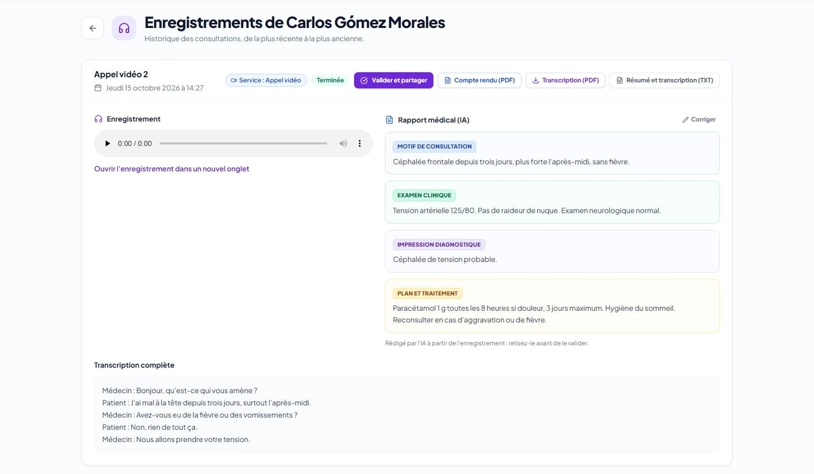814x474 pixels.
Task: Click the purple headphones icon beside title
Action: point(124,28)
